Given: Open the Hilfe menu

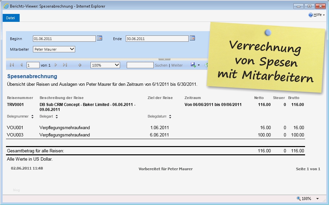Looking at the screenshot, I should (x=317, y=15).
